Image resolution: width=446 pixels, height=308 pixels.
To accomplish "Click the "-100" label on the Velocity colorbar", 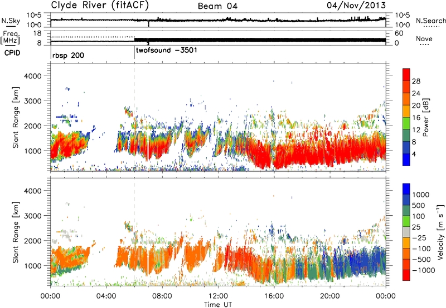I will (421, 249).
